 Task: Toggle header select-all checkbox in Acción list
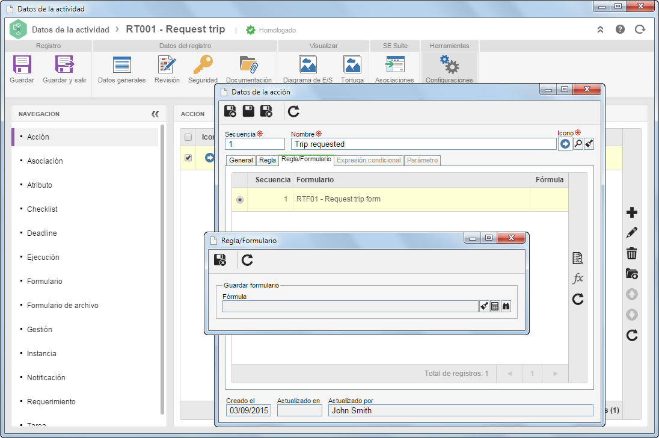[x=188, y=137]
